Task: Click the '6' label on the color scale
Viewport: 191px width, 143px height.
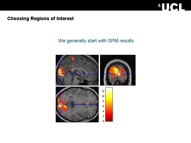Action: click(103, 106)
